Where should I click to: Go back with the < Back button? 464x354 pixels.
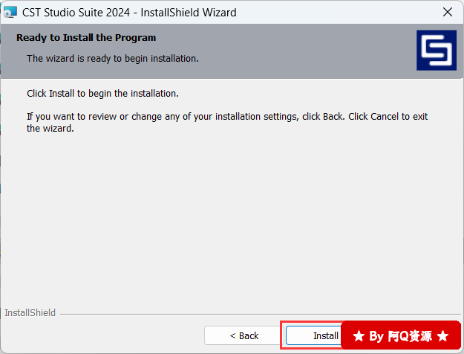(x=244, y=335)
